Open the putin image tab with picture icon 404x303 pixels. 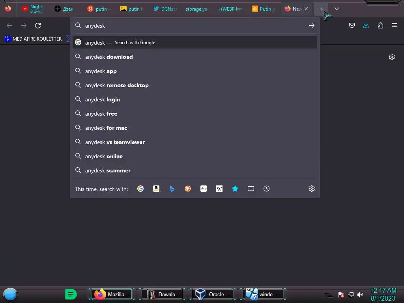(131, 9)
